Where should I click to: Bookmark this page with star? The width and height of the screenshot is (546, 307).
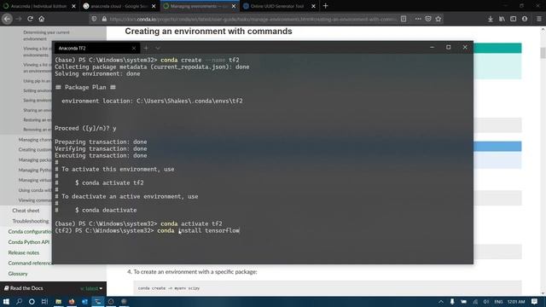(439, 19)
